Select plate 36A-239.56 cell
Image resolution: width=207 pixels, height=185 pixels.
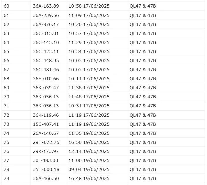[46, 15]
